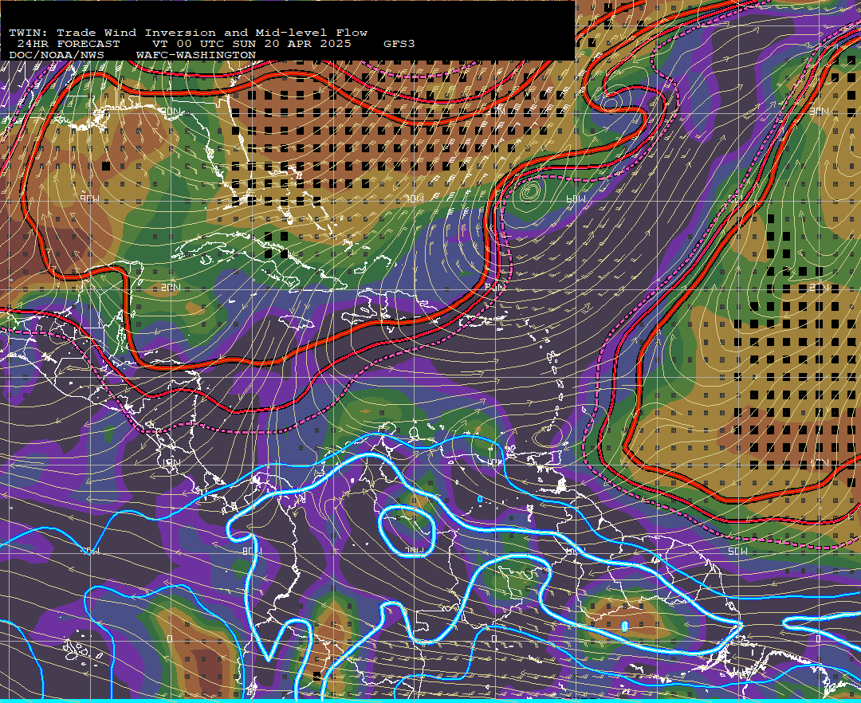Click the clearly legible '50W' longitude label

click(737, 551)
